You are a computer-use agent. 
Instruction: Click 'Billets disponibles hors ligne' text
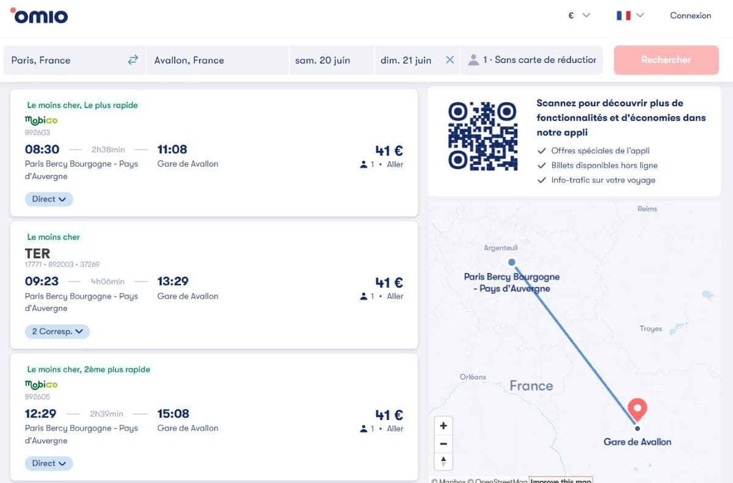click(x=604, y=165)
